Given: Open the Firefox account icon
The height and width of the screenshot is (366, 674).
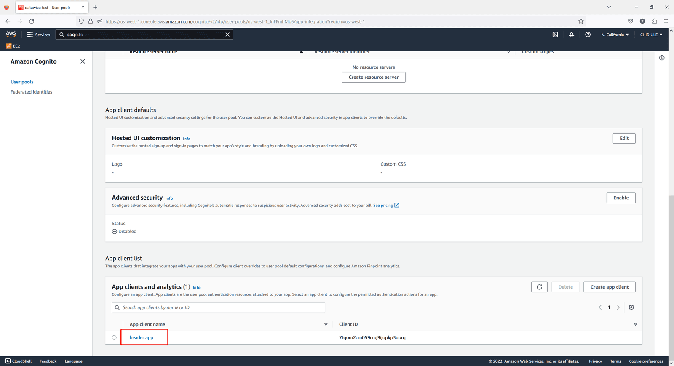Looking at the screenshot, I should 642,21.
